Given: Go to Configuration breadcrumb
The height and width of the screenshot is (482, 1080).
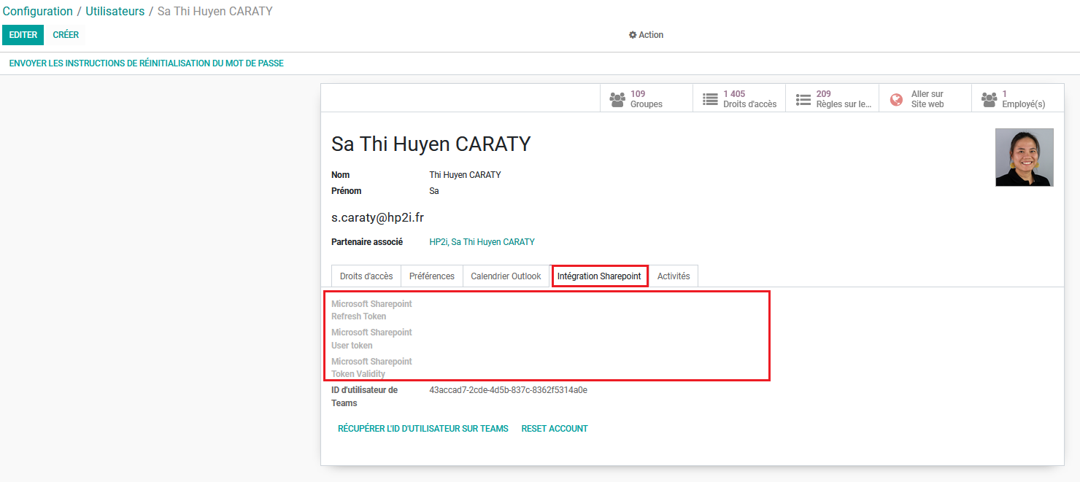Looking at the screenshot, I should pyautogui.click(x=38, y=12).
